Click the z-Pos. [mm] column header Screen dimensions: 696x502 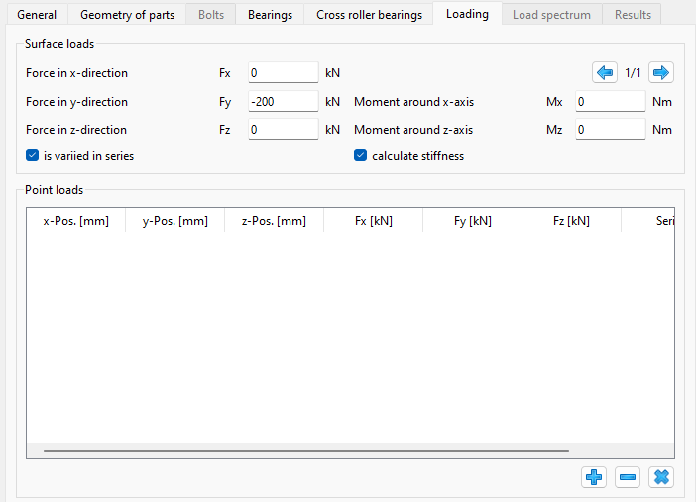(x=274, y=221)
